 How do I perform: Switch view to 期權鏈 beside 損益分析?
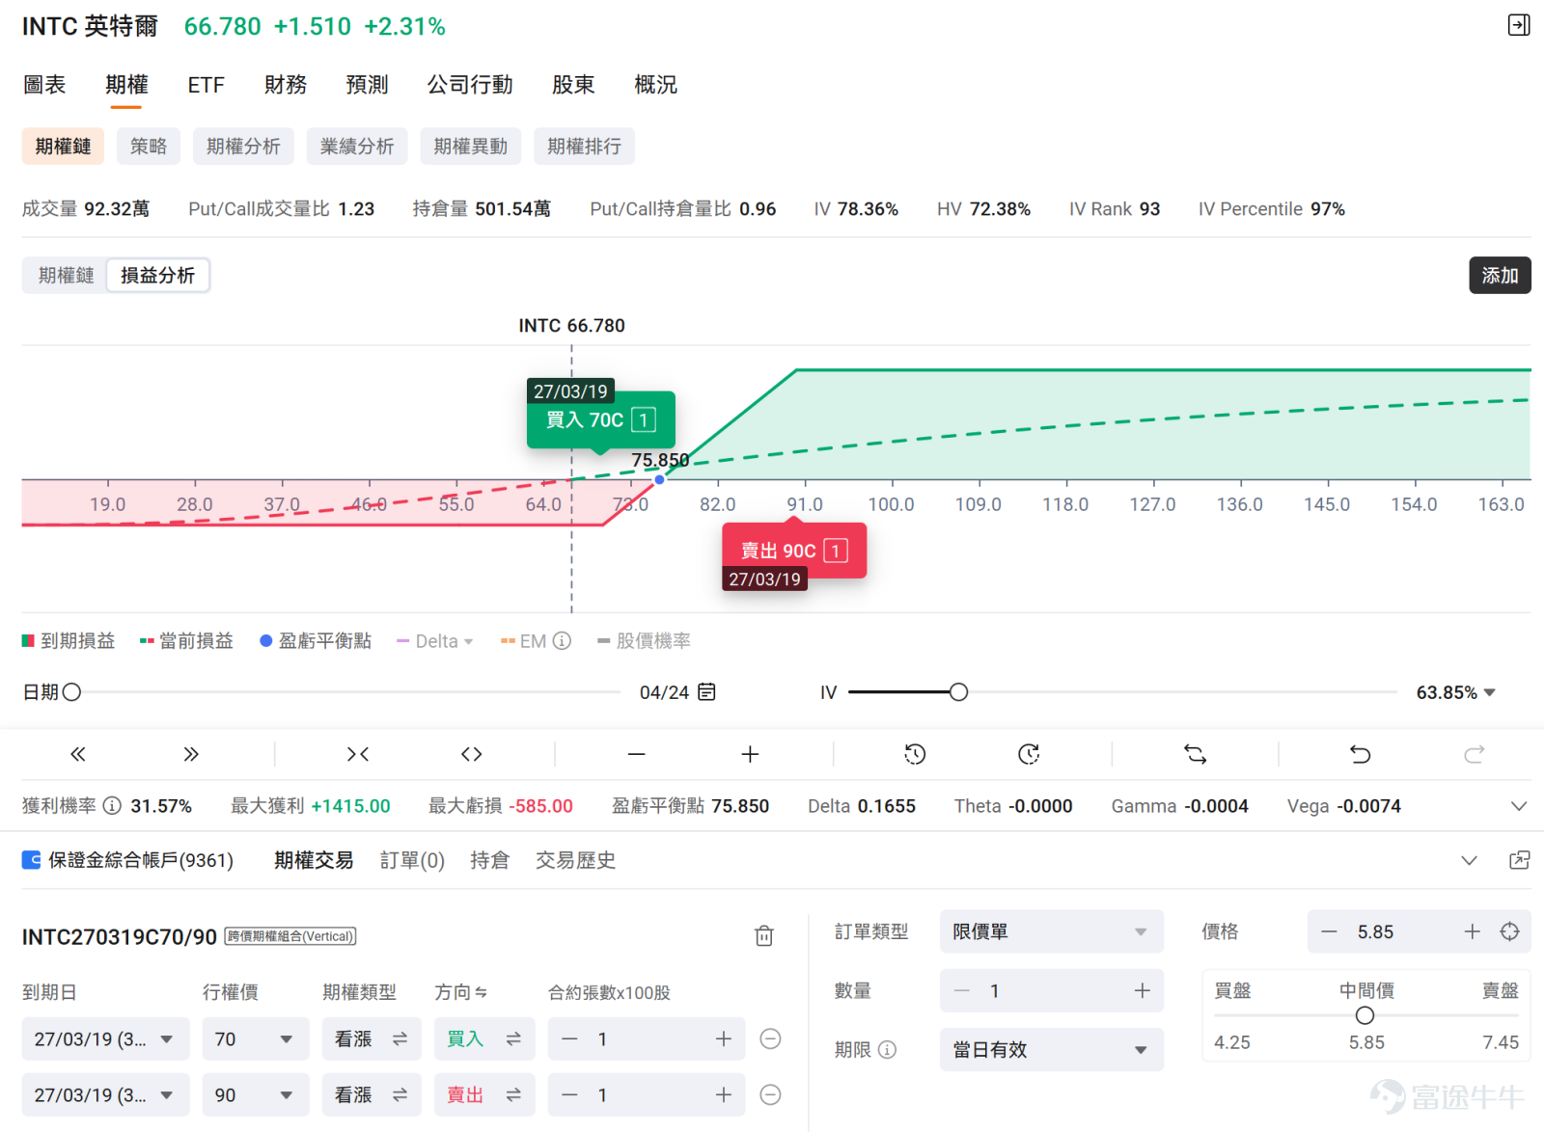pos(66,276)
